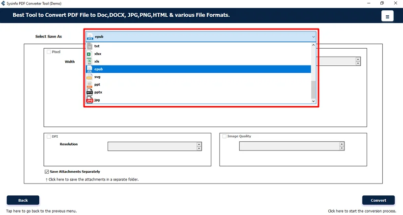403x215 pixels.
Task: Click the Select Save As combo box field
Action: pyautogui.click(x=201, y=37)
